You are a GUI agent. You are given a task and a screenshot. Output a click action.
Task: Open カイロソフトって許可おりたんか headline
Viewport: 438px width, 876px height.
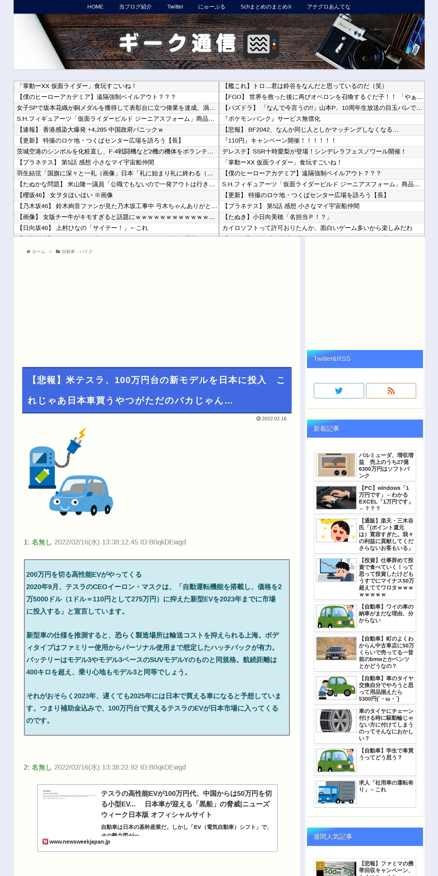click(322, 228)
